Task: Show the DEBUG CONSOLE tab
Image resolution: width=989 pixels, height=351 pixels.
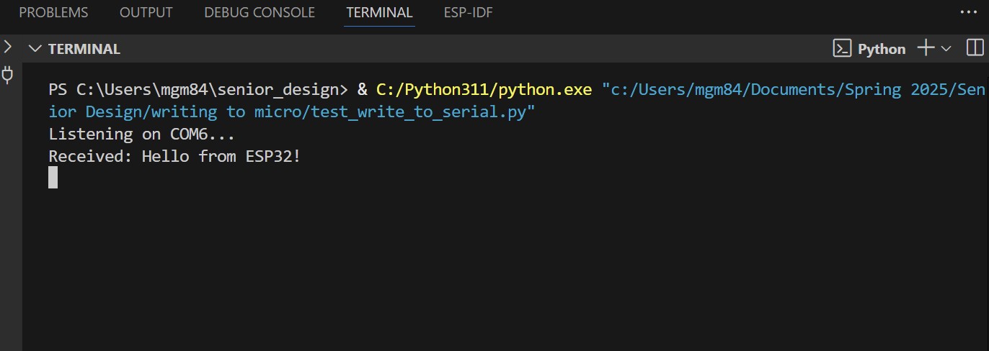Action: [x=260, y=13]
